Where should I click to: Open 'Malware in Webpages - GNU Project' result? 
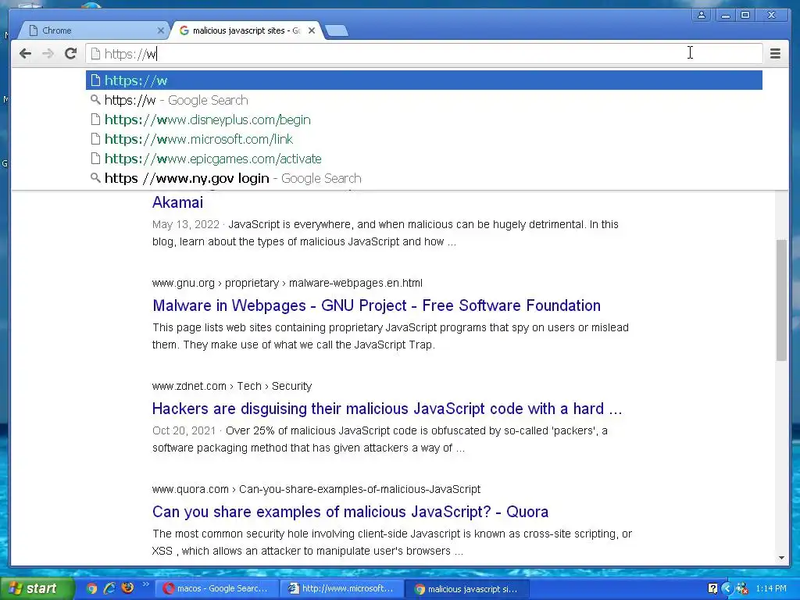377,305
